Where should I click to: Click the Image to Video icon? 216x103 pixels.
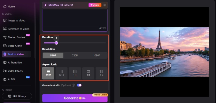coord(5,20)
